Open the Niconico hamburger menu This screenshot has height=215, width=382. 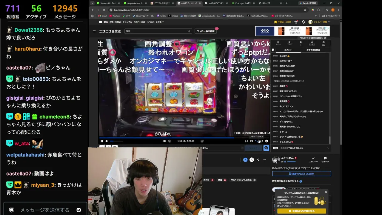pos(94,31)
